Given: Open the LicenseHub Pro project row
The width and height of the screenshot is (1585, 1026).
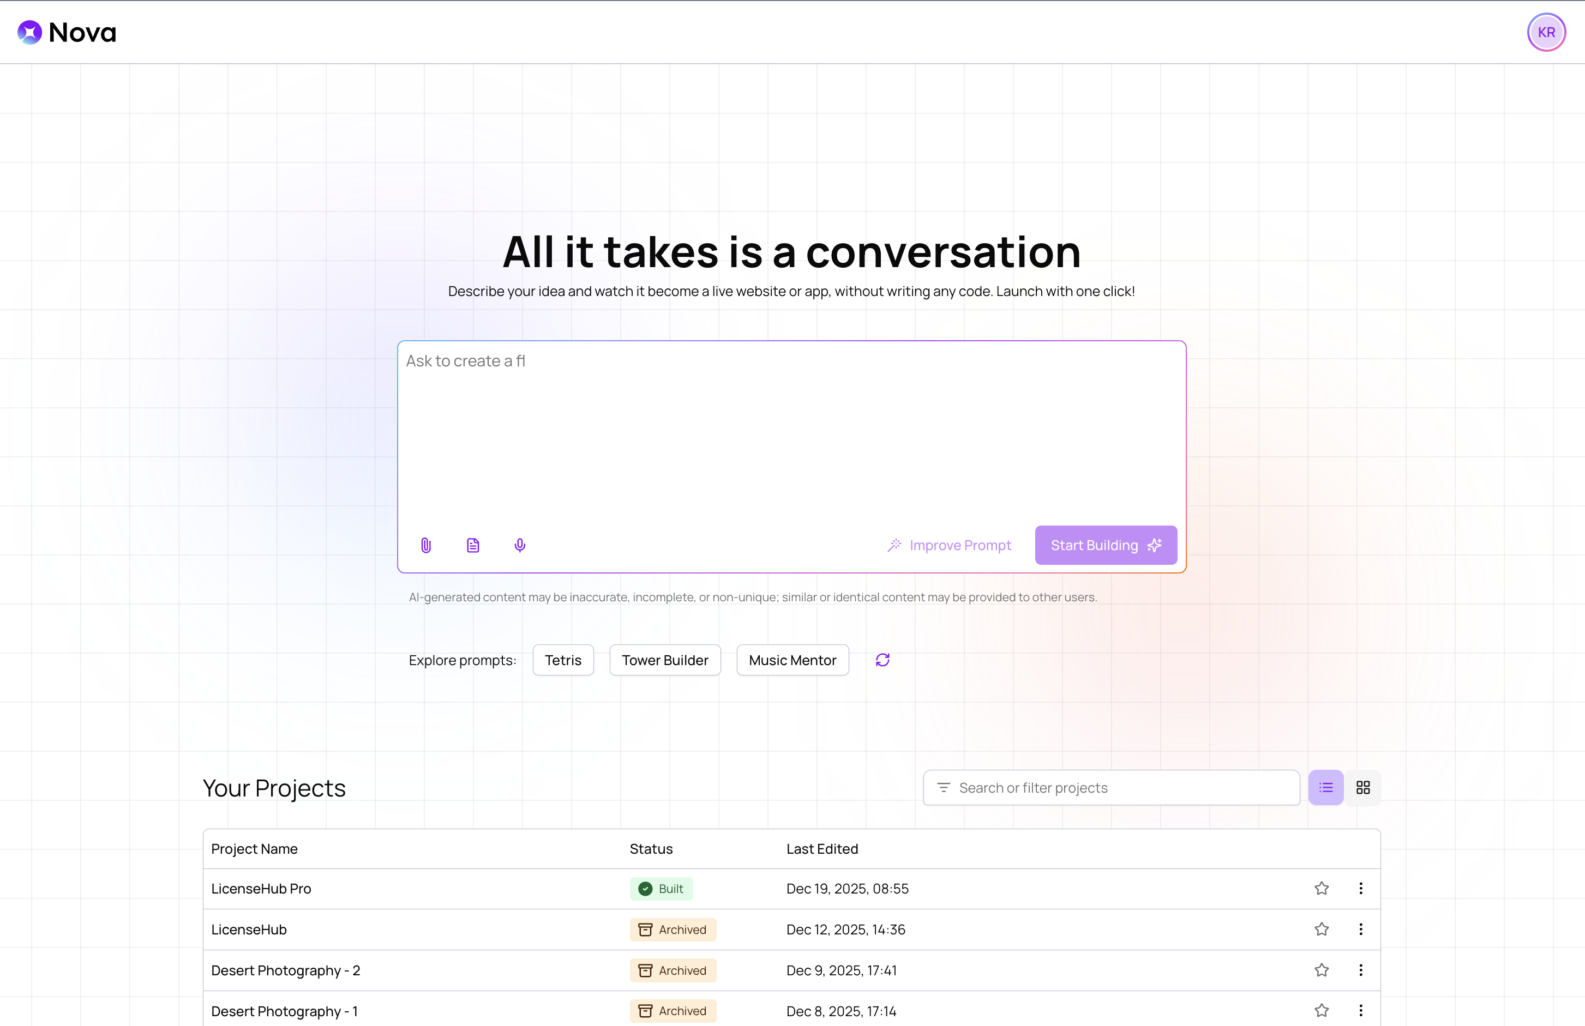Looking at the screenshot, I should pos(261,889).
